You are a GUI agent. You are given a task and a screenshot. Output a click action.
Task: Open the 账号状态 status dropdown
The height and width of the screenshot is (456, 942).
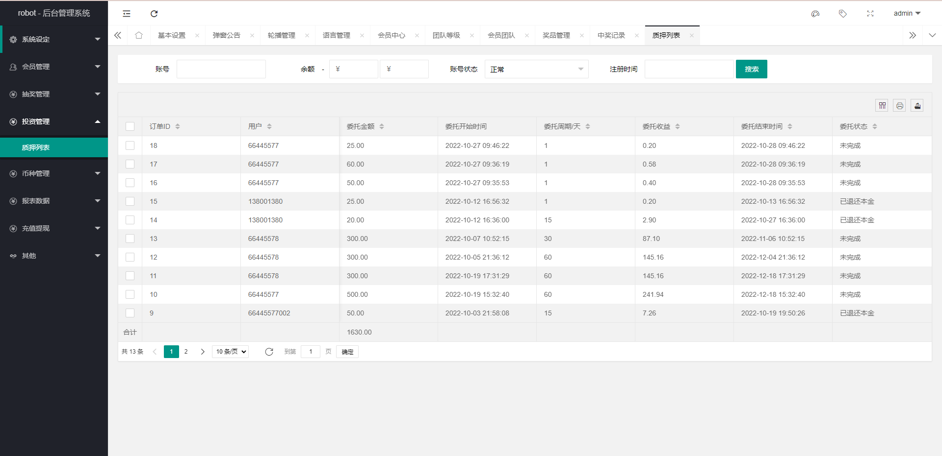coord(536,69)
